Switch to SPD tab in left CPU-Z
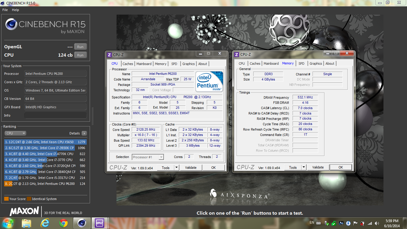This screenshot has width=407, height=229. point(174,64)
